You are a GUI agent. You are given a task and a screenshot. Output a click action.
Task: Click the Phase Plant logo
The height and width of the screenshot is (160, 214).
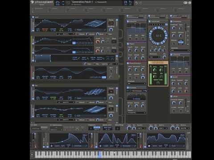42,2
